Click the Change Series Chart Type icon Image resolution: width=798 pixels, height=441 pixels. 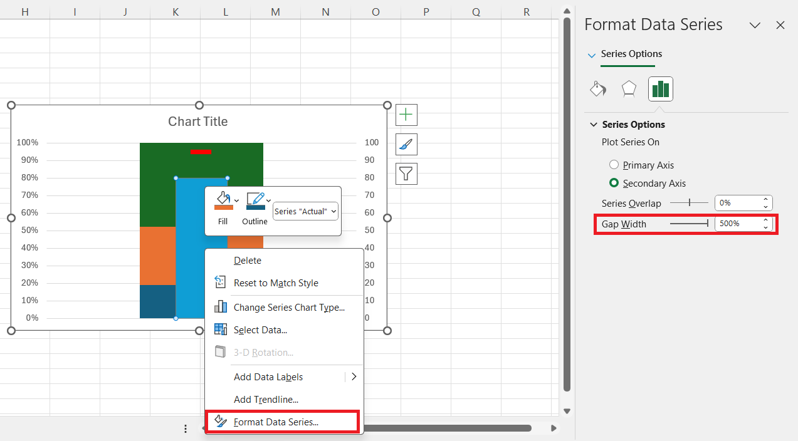tap(221, 307)
